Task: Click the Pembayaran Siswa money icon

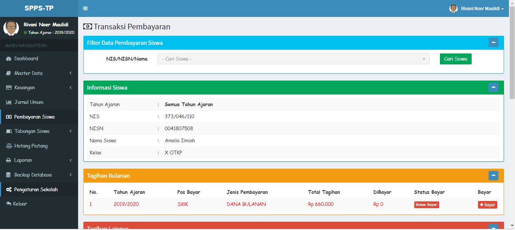Action: tap(9, 117)
